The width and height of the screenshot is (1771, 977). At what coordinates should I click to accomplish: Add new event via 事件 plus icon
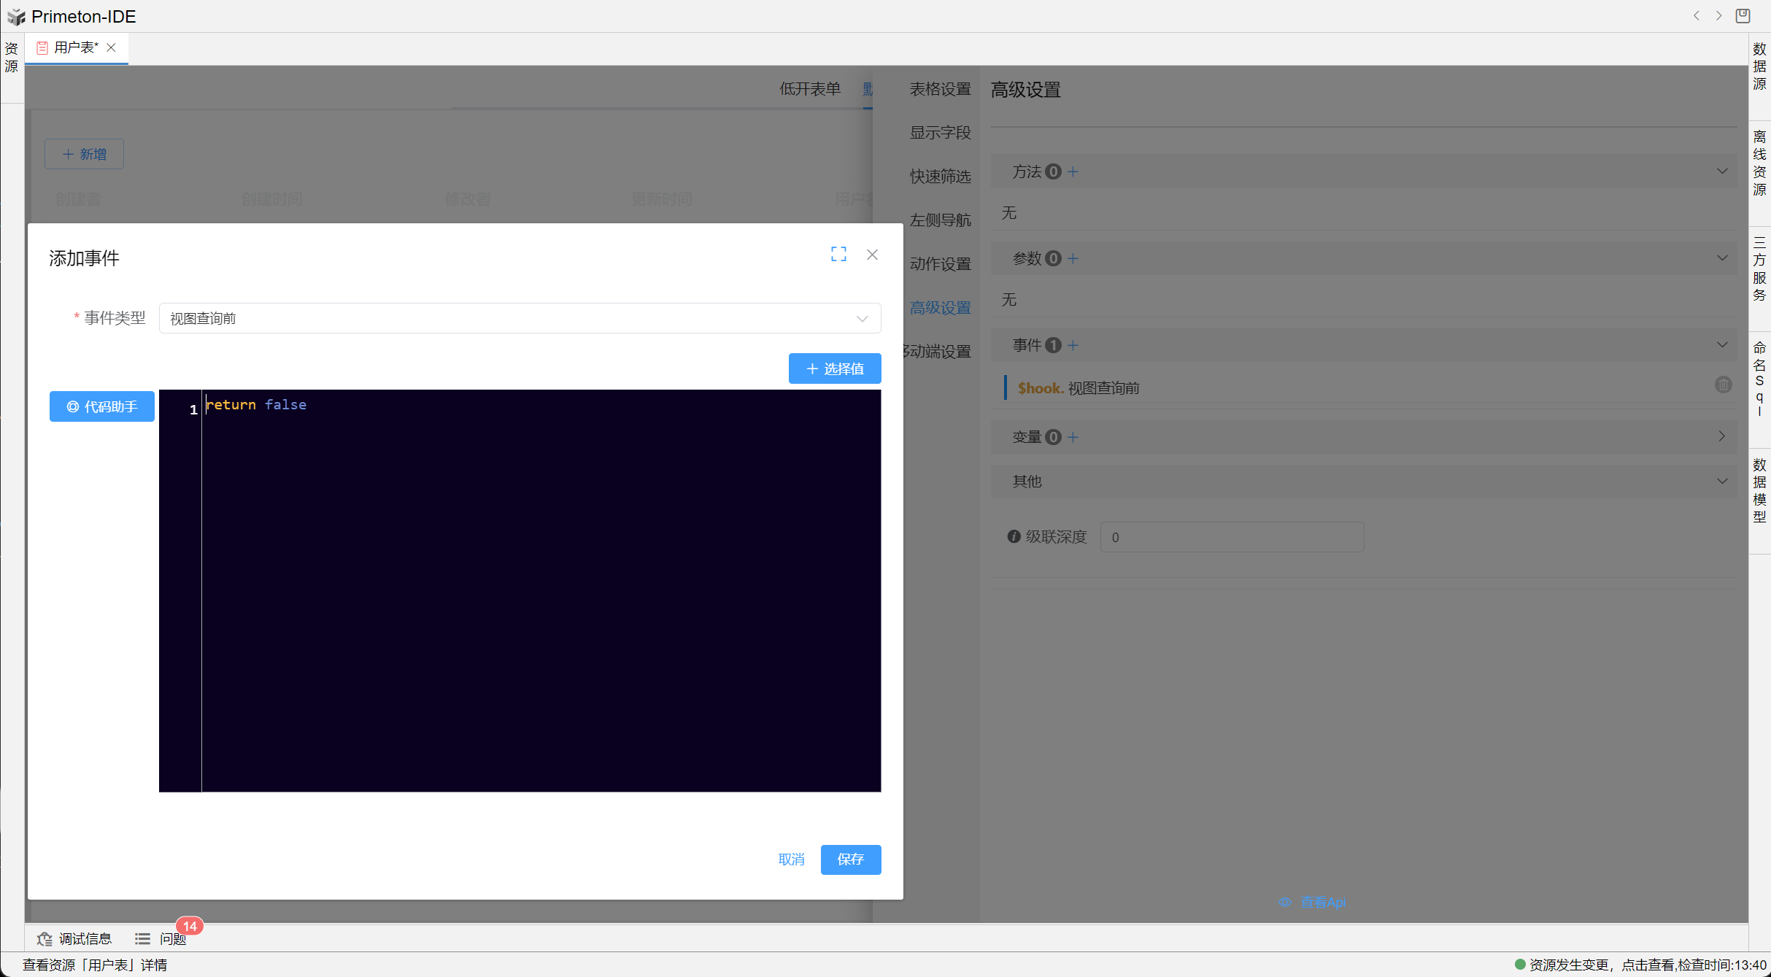click(x=1073, y=345)
